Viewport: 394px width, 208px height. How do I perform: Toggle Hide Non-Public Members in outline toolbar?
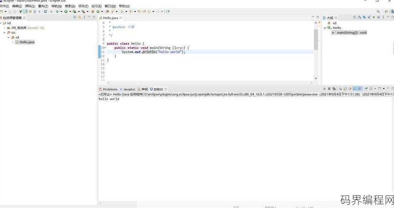pyautogui.click(x=374, y=17)
